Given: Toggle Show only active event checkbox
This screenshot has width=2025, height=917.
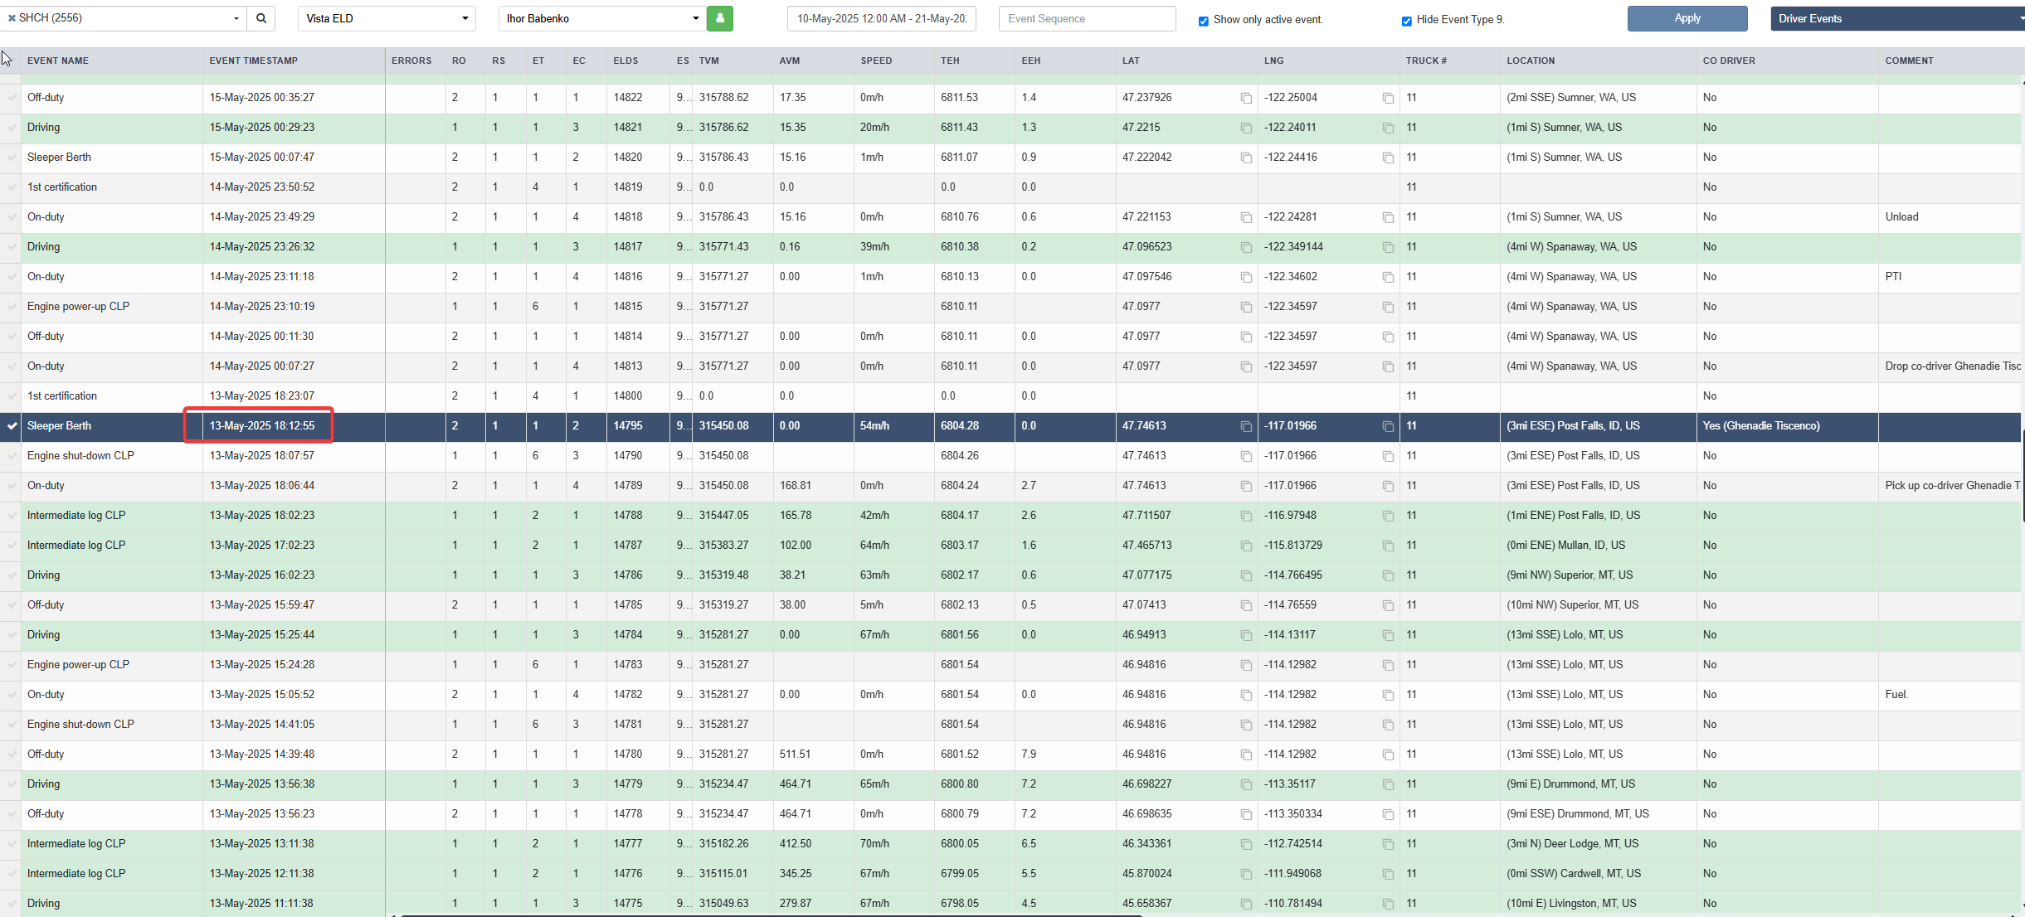Looking at the screenshot, I should [x=1203, y=21].
